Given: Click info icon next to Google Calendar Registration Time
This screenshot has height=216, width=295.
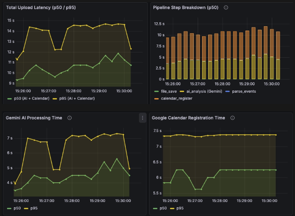Looking at the screenshot, I should 232,118.
